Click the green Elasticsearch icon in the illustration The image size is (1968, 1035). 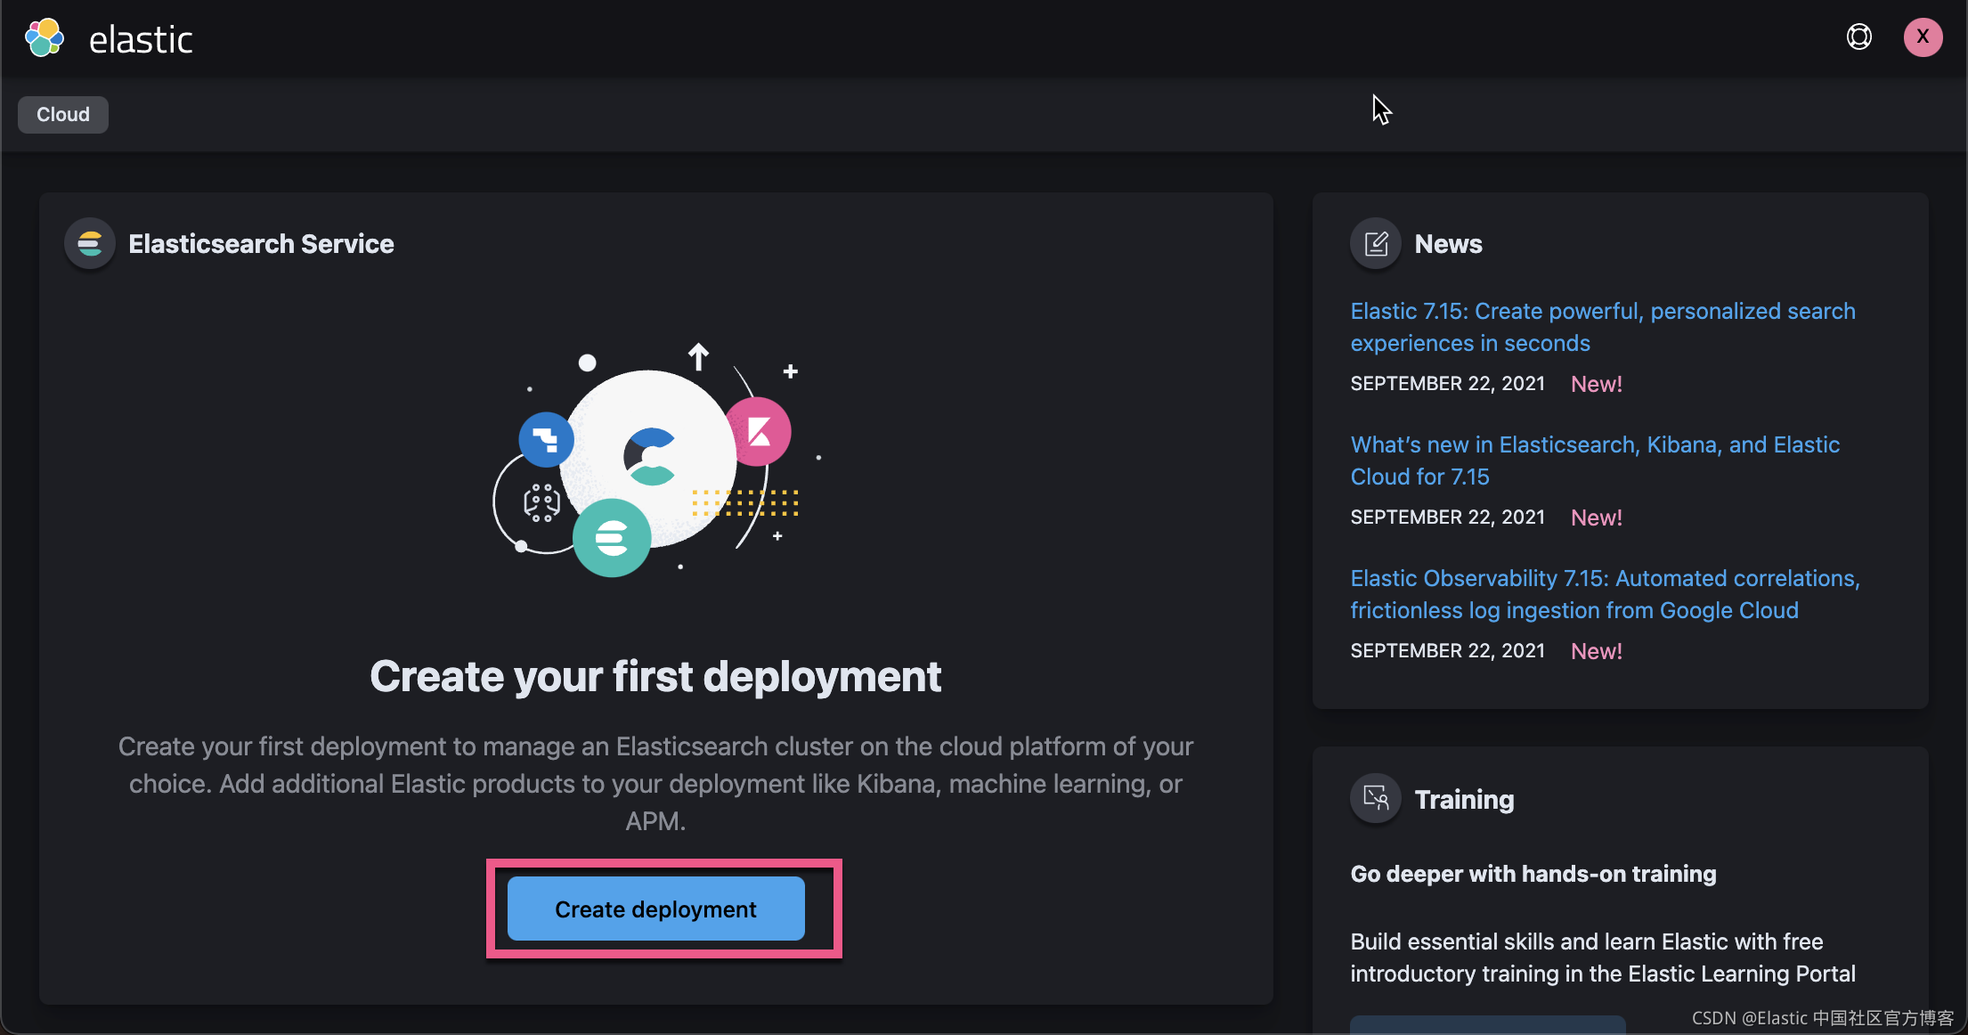[612, 537]
